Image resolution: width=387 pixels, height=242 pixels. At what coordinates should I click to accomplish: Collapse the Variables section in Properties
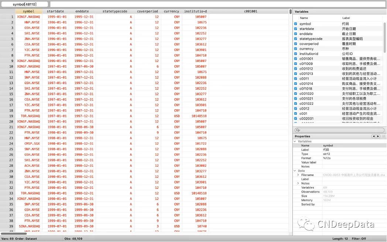click(x=295, y=141)
